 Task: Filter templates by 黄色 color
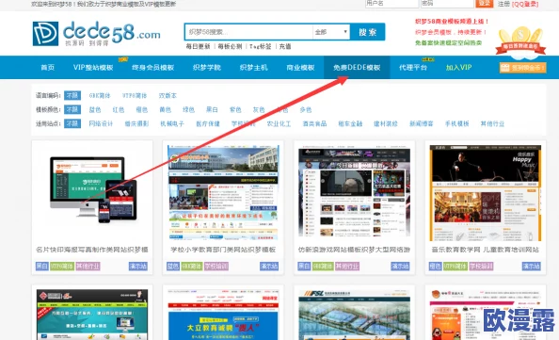click(165, 109)
